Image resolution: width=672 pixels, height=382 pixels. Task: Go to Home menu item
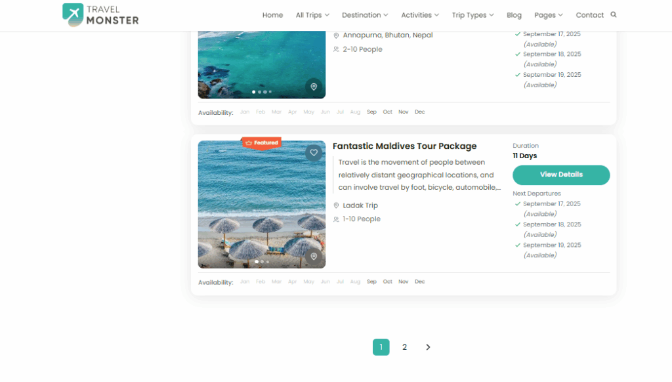coord(272,15)
